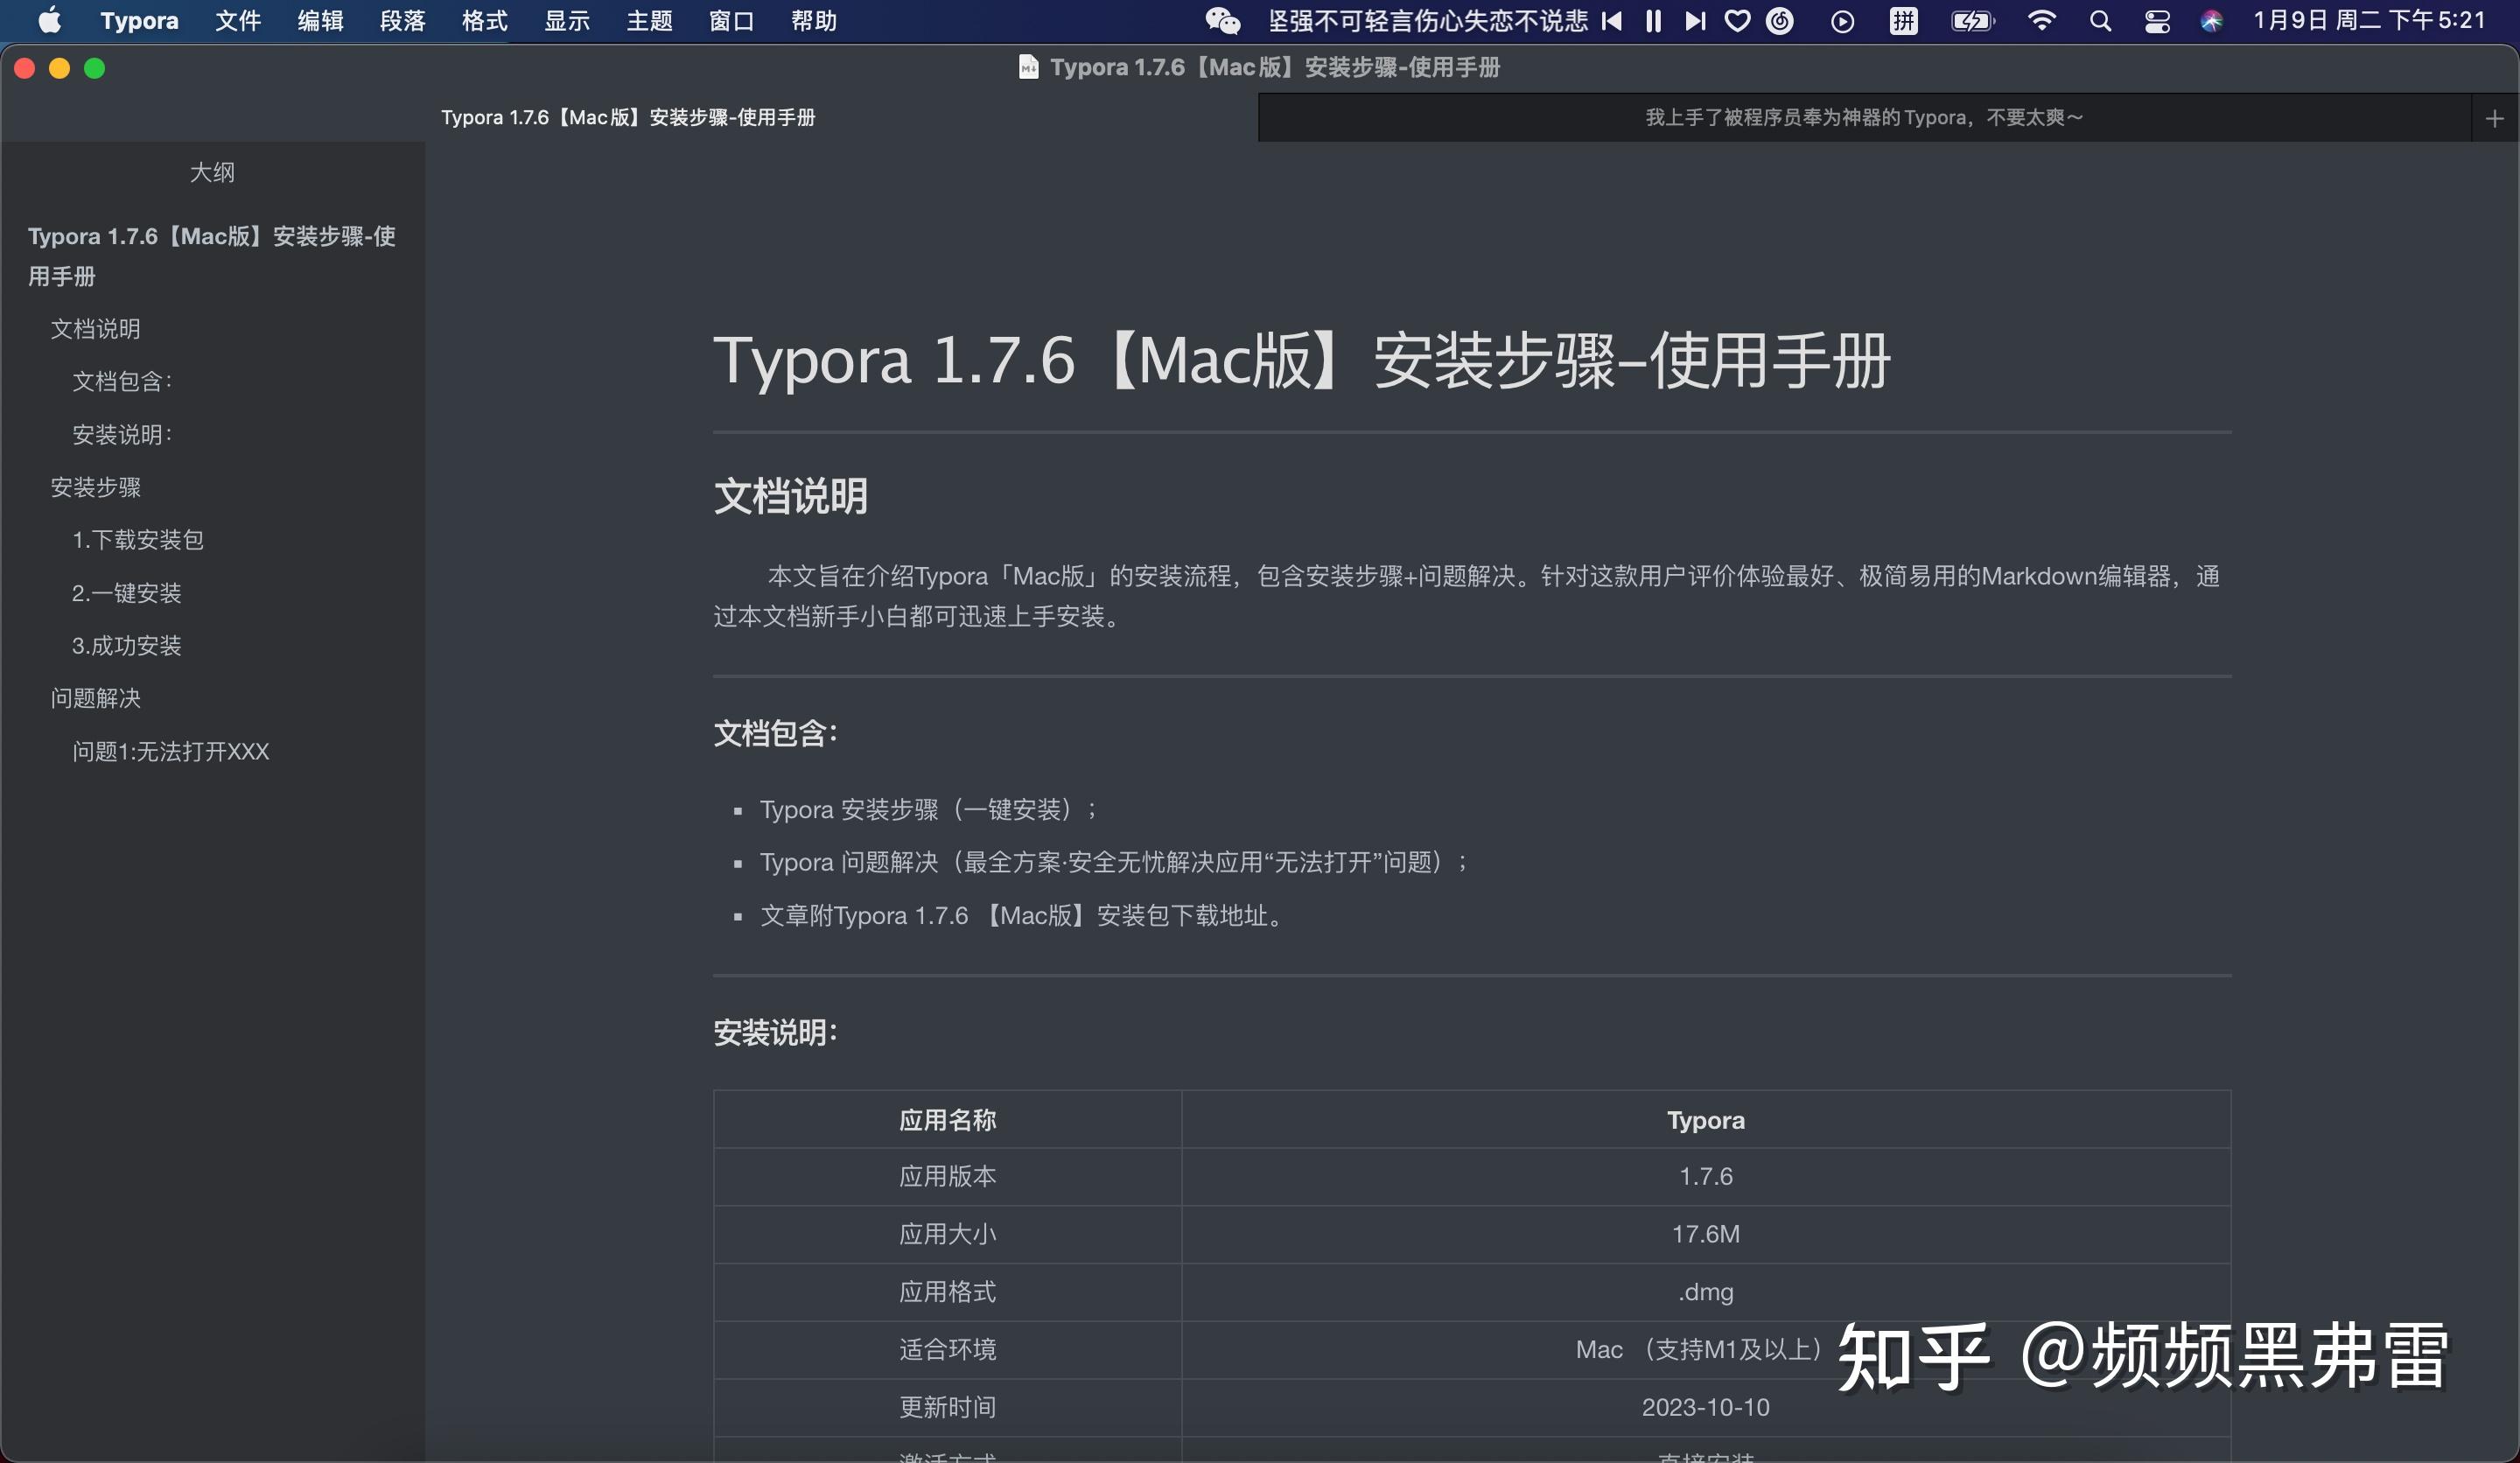Viewport: 2520px width, 1463px height.
Task: Open Control Center in the menu bar
Action: click(x=2157, y=20)
